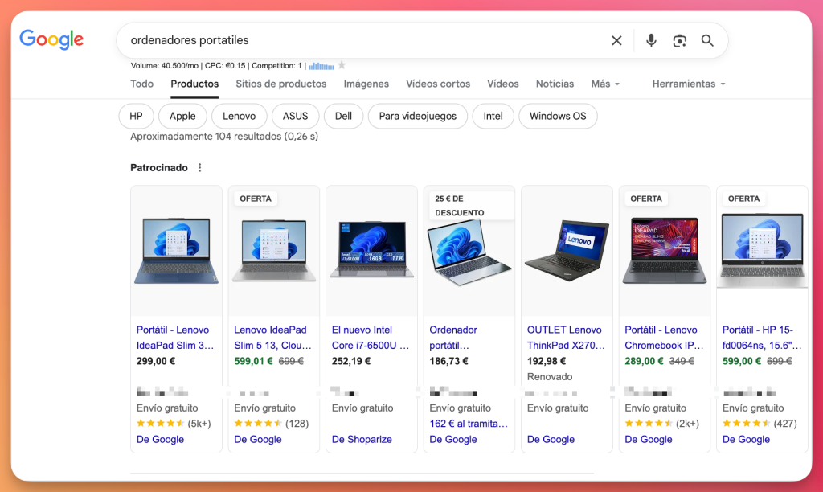Click the (427) star rating
This screenshot has height=492, width=823.
[x=760, y=424]
